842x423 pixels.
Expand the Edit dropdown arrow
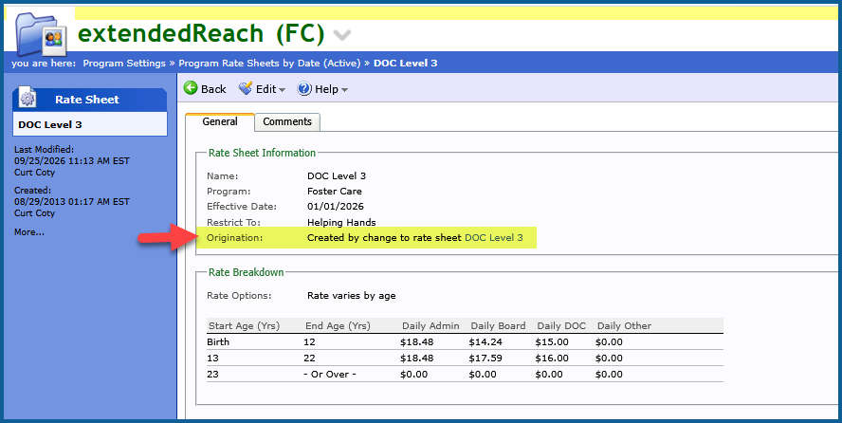pos(282,90)
